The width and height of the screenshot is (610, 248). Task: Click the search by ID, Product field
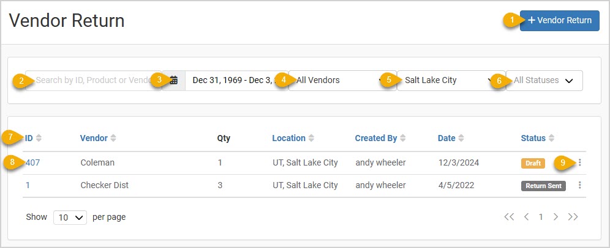[x=93, y=81]
